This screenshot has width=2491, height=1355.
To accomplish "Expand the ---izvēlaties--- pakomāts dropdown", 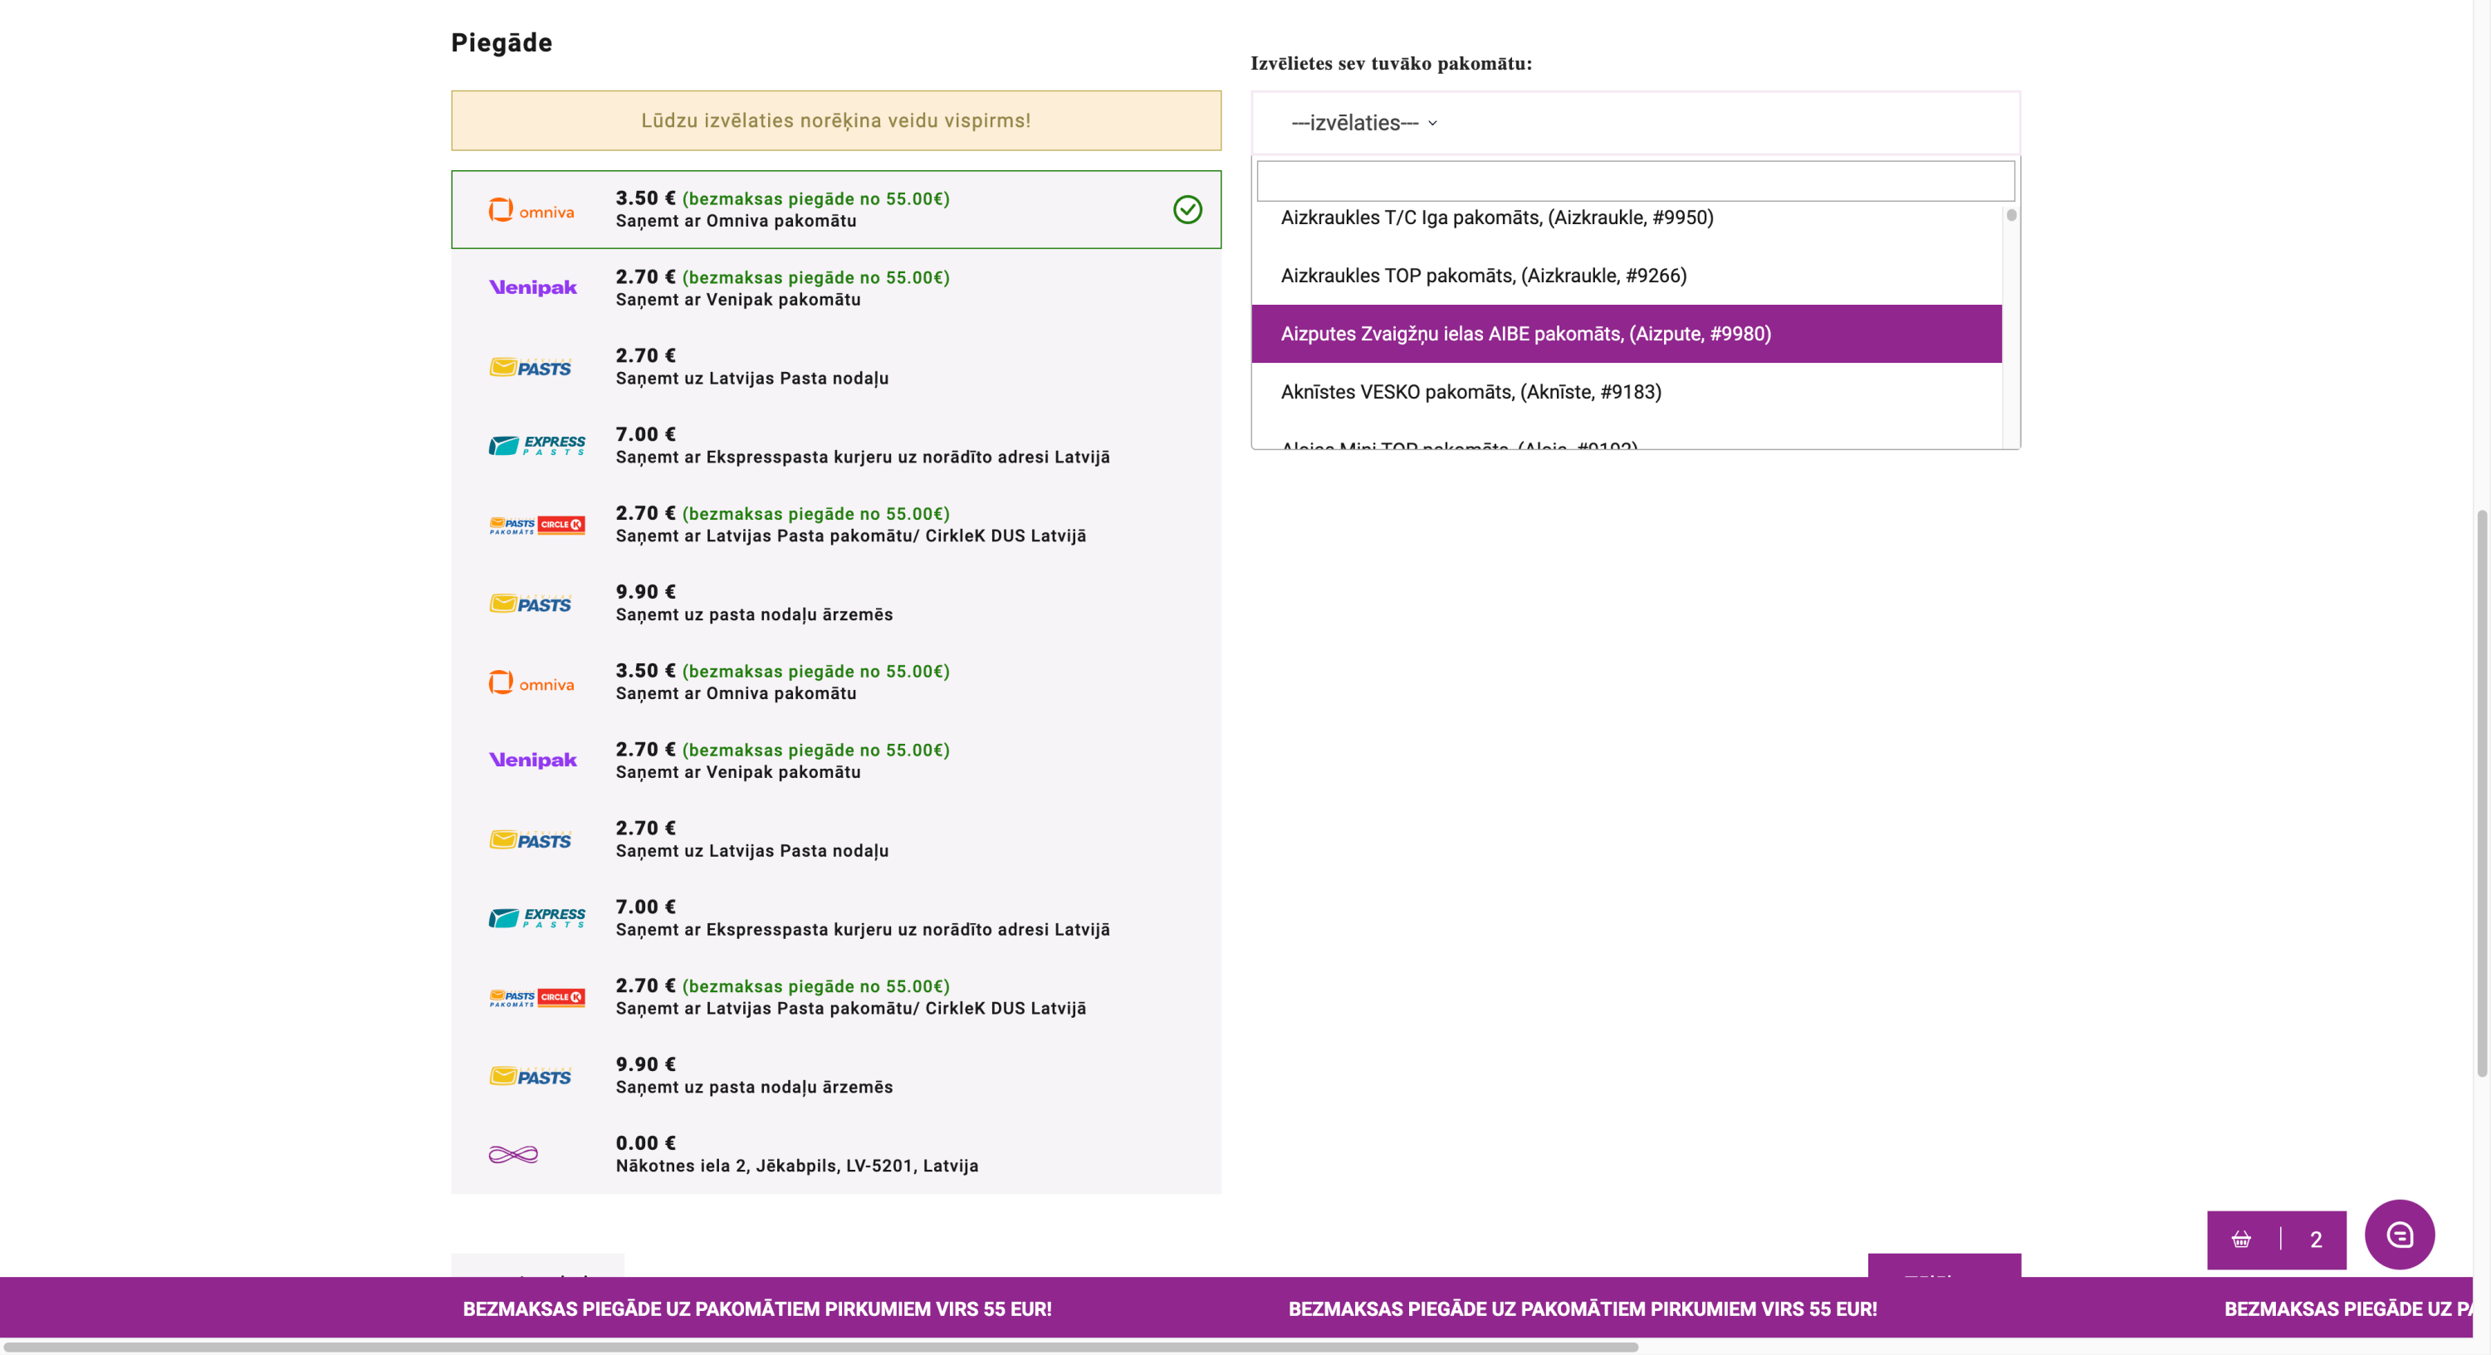I will (1363, 123).
